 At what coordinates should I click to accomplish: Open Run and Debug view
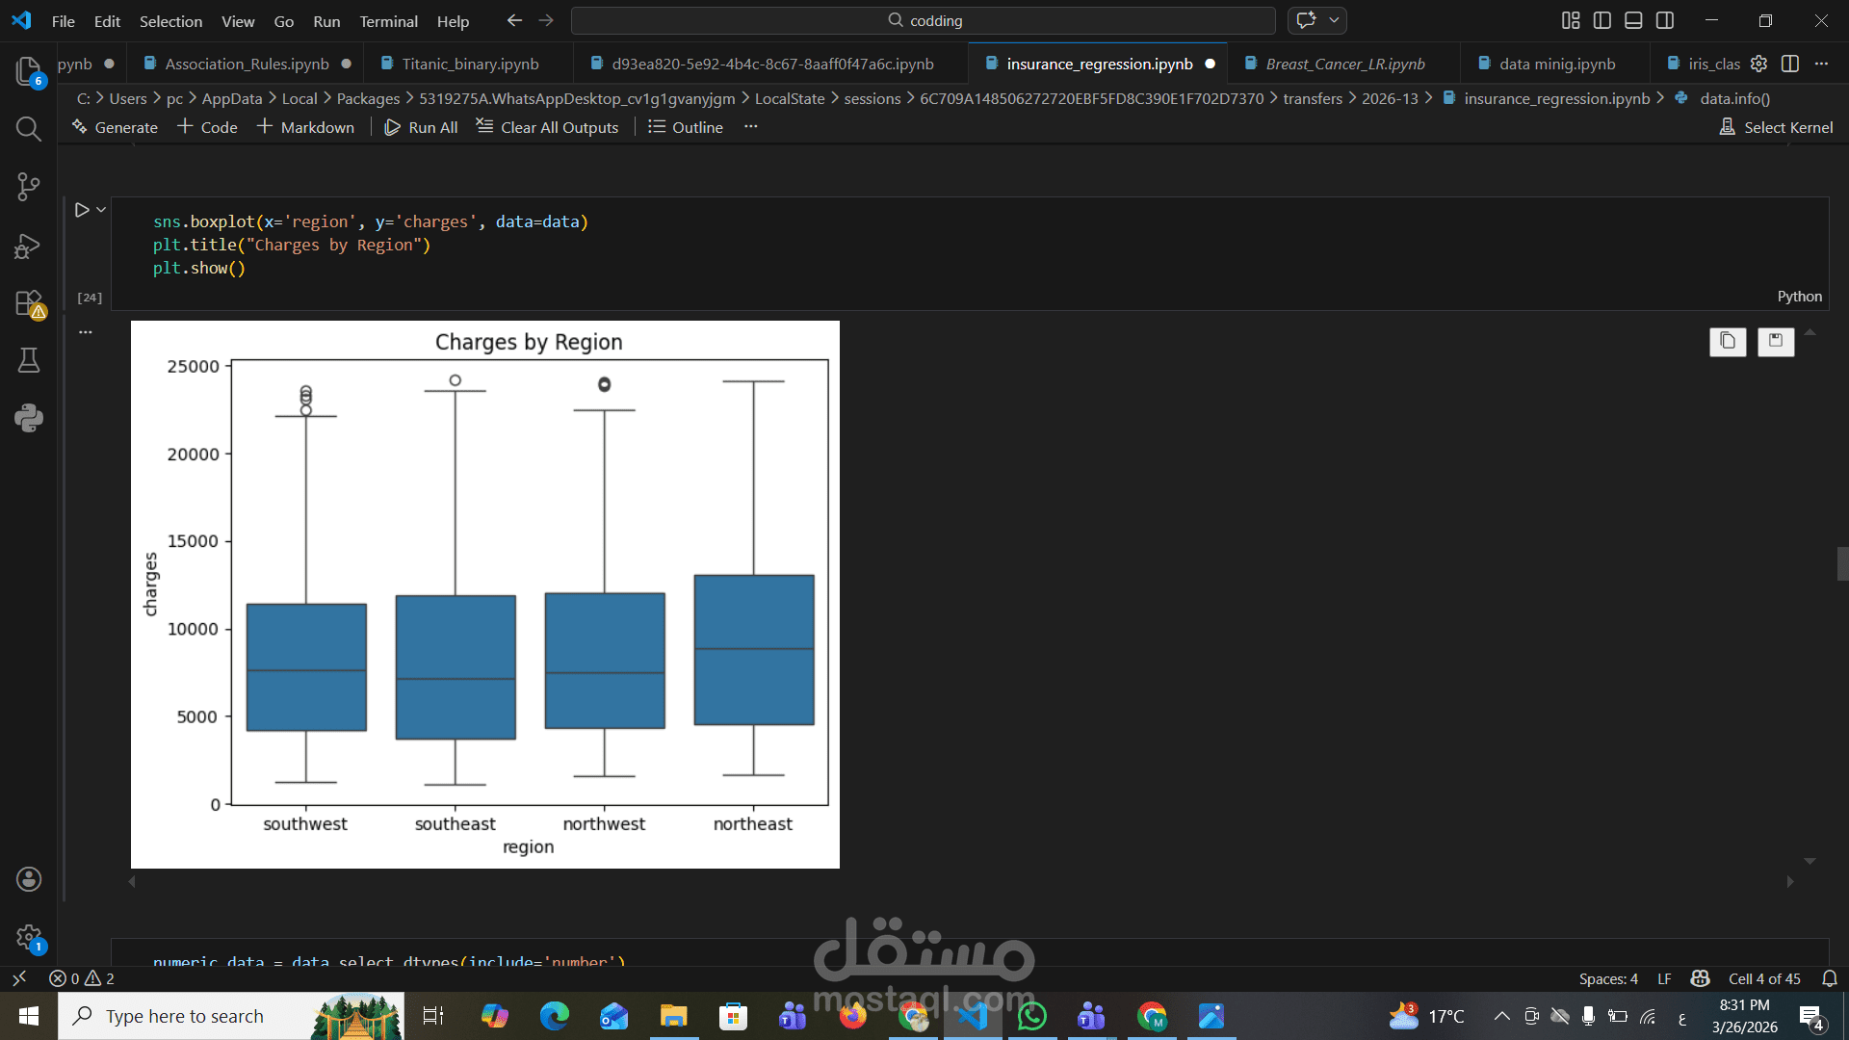[28, 247]
